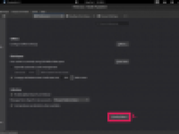The height and width of the screenshot is (134, 179).
Task: Toggle the first checkbox under the second section
Action: [x=12, y=67]
